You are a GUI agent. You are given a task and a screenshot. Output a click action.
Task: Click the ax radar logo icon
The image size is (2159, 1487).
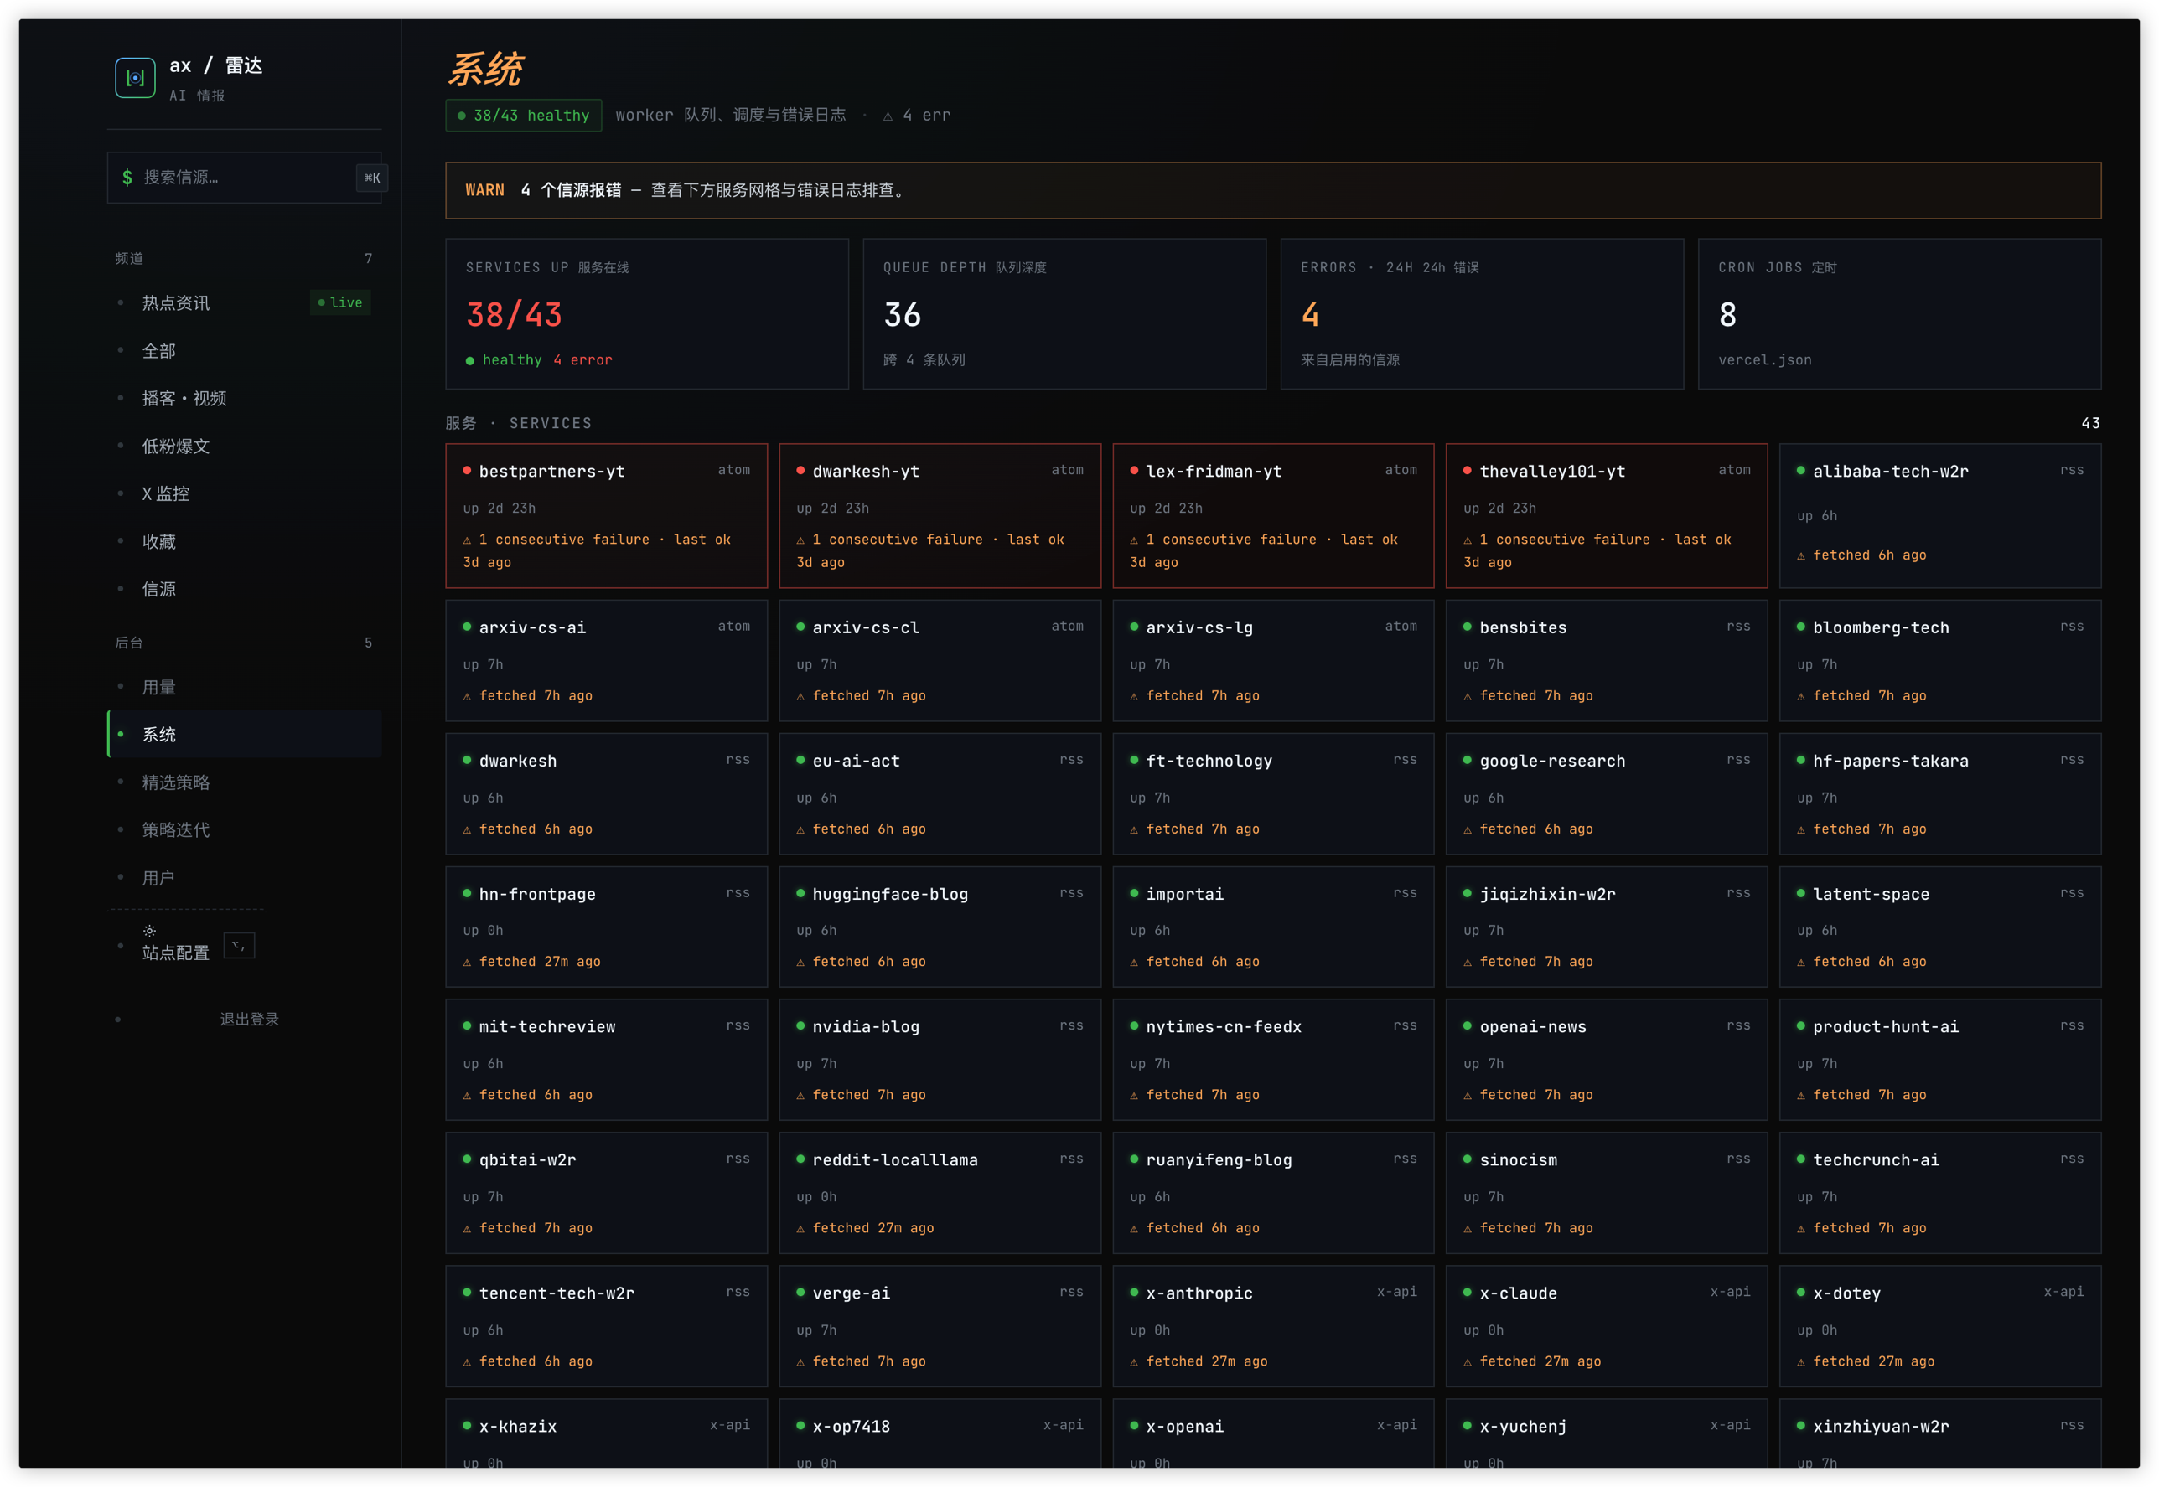tap(135, 78)
